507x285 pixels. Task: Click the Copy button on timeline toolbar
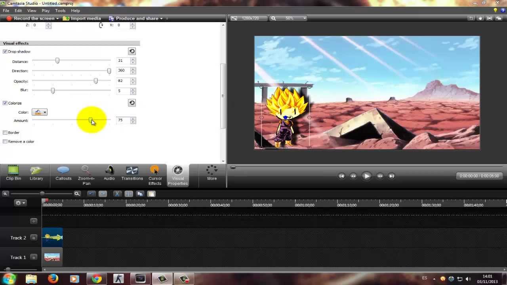[140, 194]
